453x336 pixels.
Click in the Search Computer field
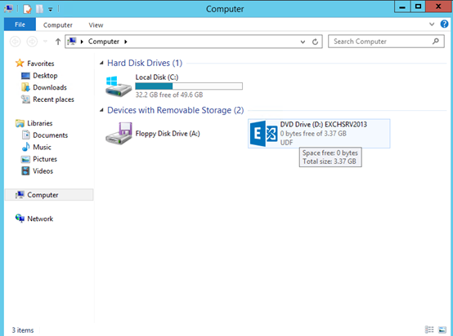(x=381, y=42)
